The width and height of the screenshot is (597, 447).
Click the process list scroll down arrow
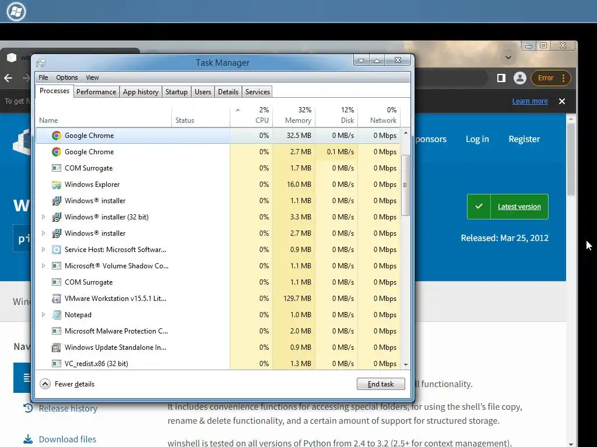tap(406, 364)
